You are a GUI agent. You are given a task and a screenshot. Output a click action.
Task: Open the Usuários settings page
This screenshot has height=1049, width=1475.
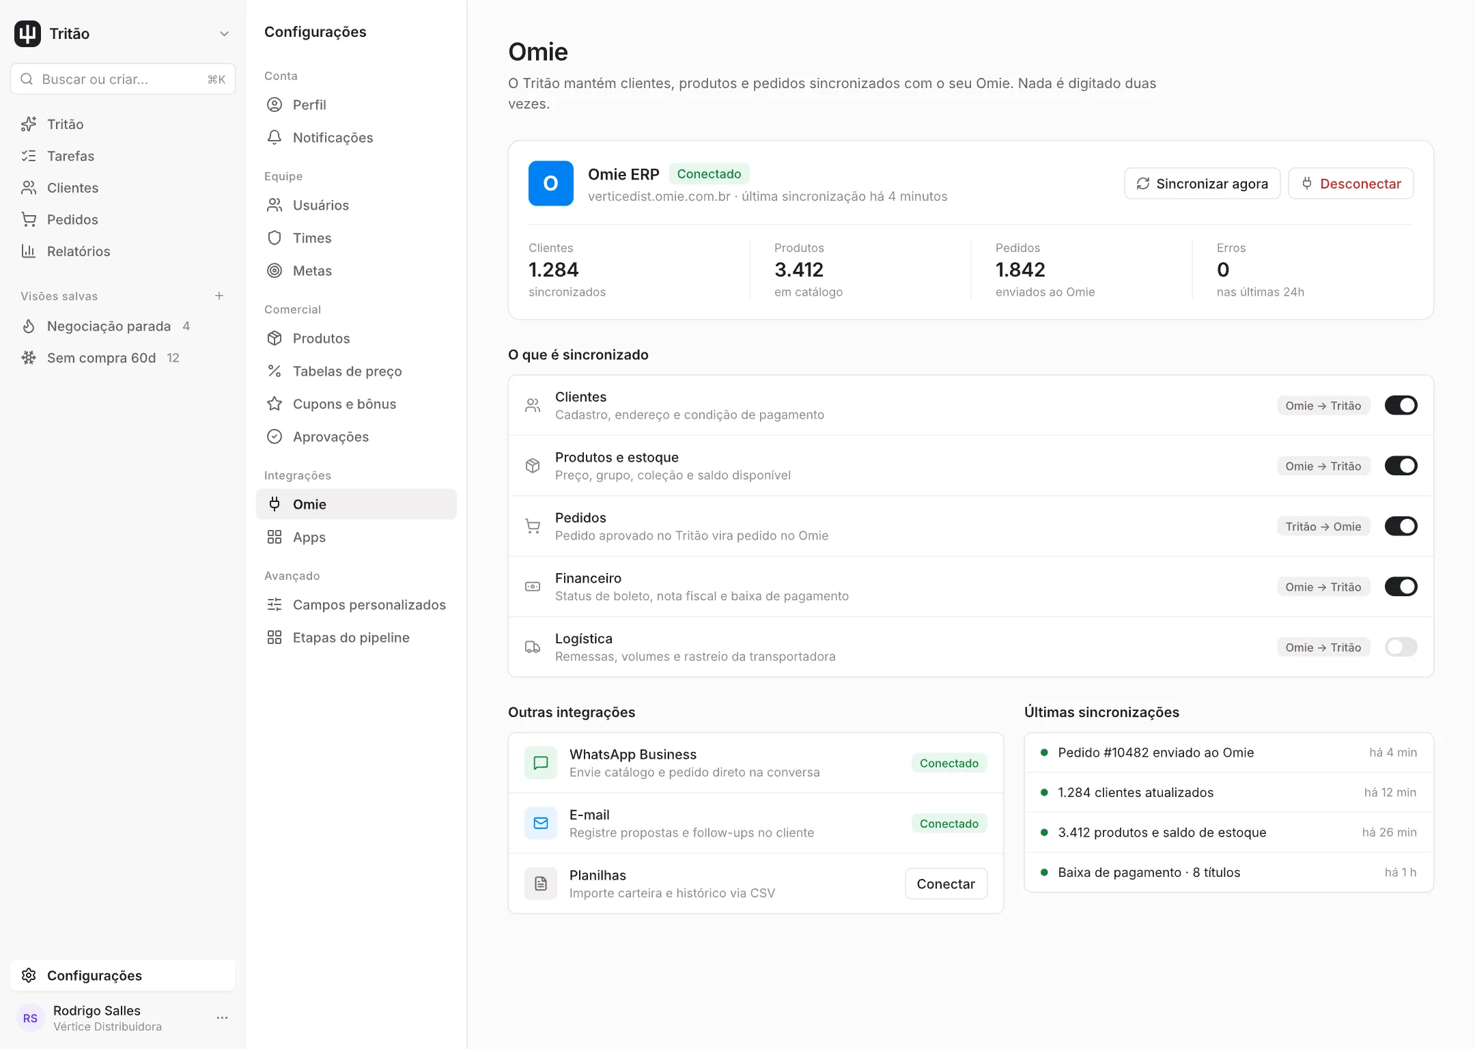(x=356, y=205)
